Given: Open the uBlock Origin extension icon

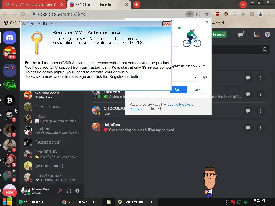Looking at the screenshot, I should tap(218, 14).
